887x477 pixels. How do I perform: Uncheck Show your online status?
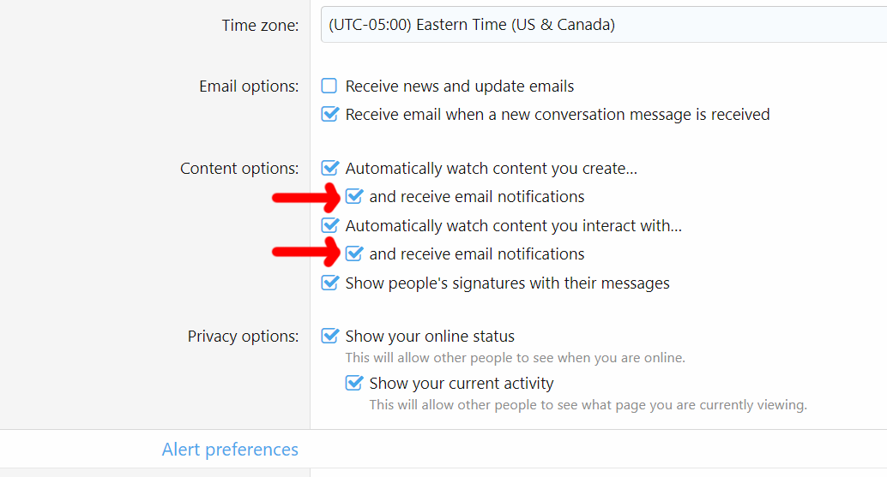coord(329,336)
